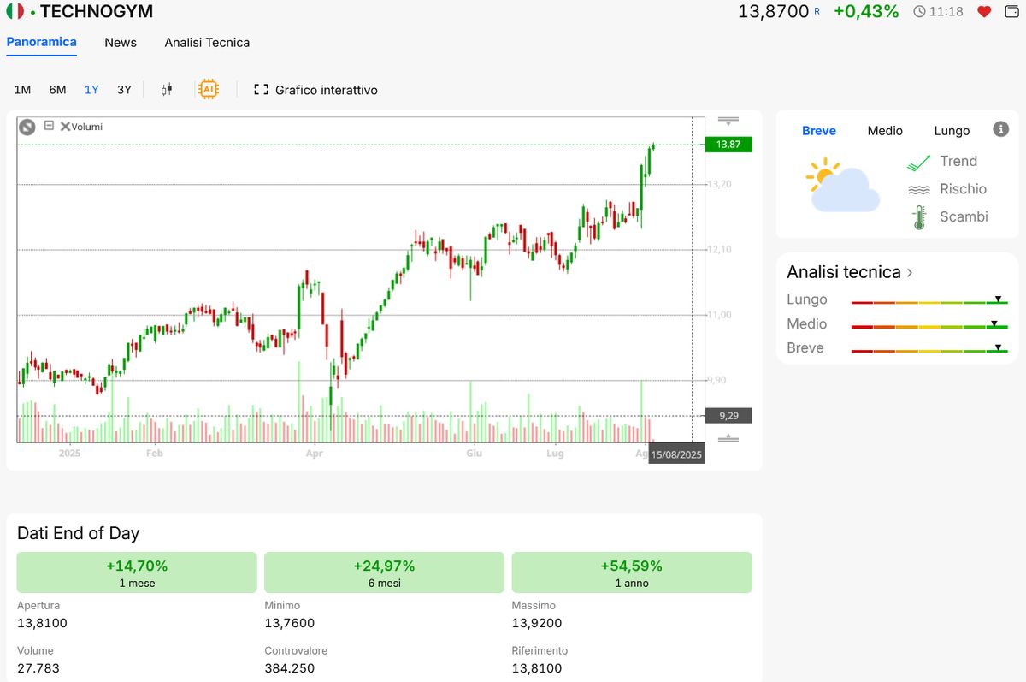Click the clock icon next to 11:18

pyautogui.click(x=919, y=11)
